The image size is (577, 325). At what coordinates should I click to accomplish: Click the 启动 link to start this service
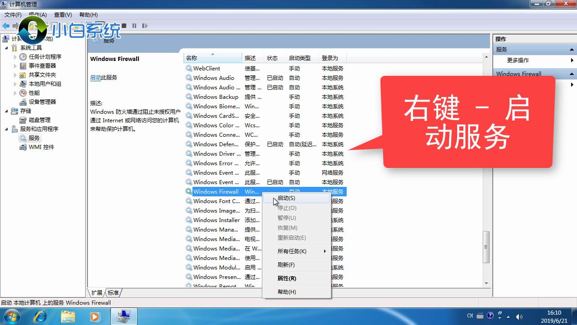pos(96,78)
